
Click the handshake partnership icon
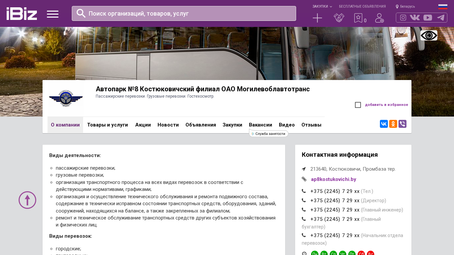pyautogui.click(x=339, y=18)
